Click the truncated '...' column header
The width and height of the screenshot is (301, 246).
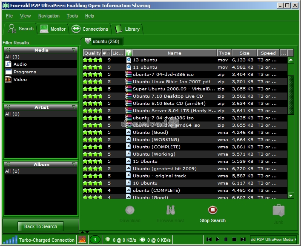(284, 53)
